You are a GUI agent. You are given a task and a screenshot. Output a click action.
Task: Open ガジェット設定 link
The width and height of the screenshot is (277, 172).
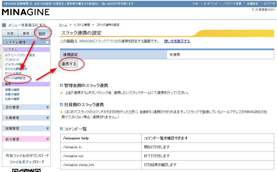(13, 73)
